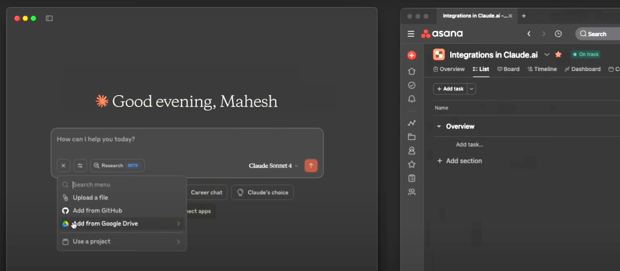This screenshot has width=620, height=271.
Task: Open Asana Portfolios folder icon
Action: 411,137
